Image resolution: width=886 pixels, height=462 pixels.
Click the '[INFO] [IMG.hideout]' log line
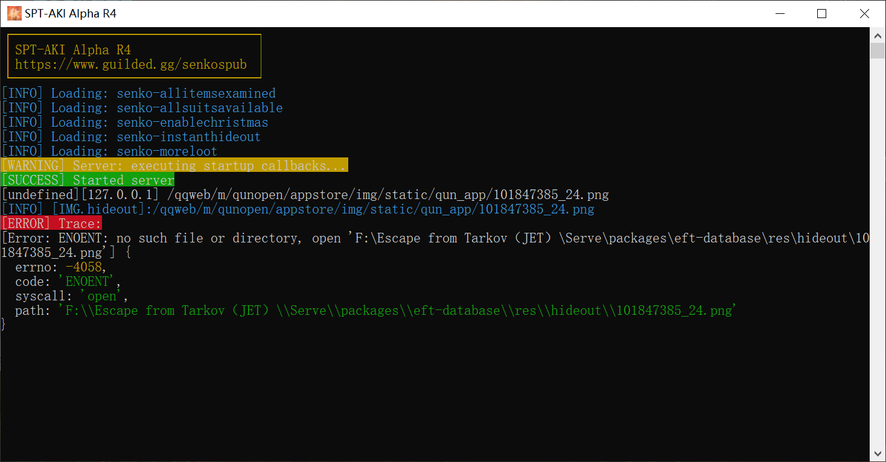[298, 209]
